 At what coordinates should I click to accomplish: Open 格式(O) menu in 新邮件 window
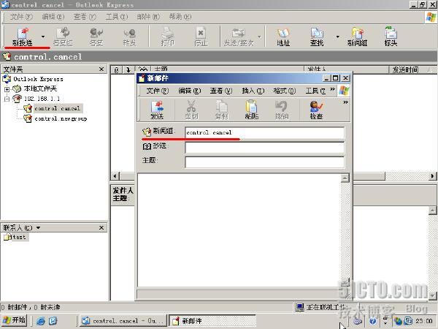[x=285, y=91]
